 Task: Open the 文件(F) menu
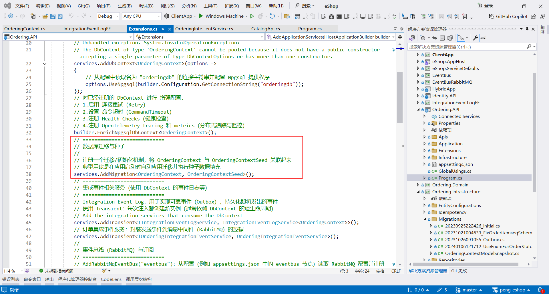click(x=22, y=6)
